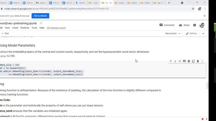
Task: Add a Text cell
Action: point(5,34)
